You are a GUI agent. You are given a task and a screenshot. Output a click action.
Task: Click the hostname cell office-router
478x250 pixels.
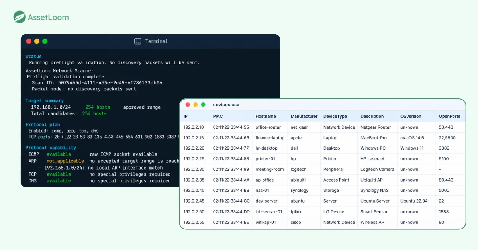click(x=268, y=127)
